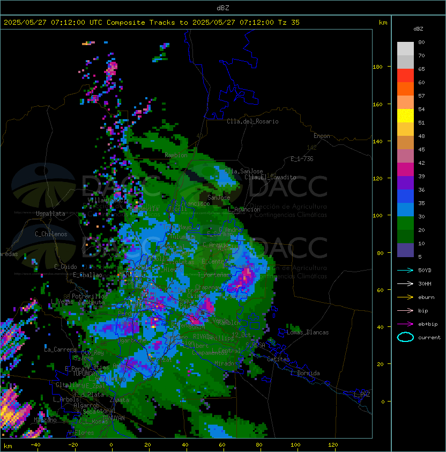Viewport: 446px width, 452px height.
Task: Click the 'Clla.El_Cavadito' place label
Action: point(270,177)
